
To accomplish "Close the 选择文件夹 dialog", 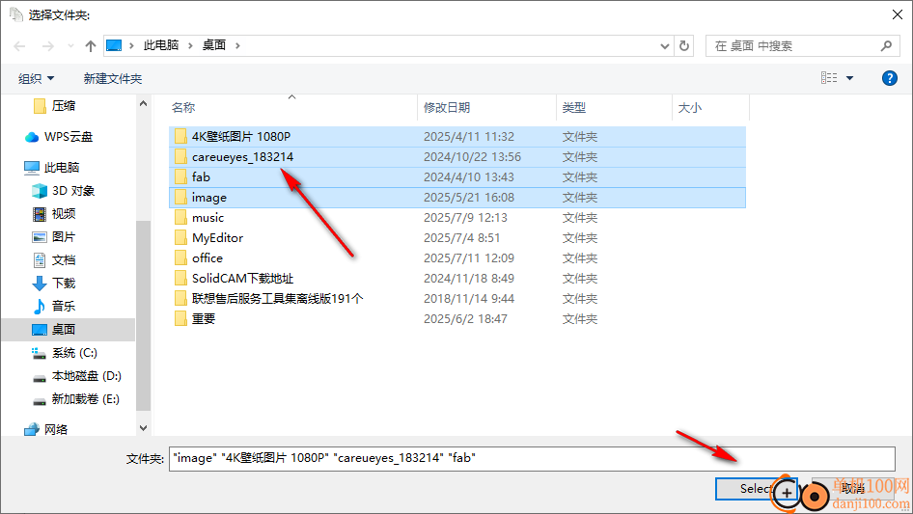I will (x=898, y=15).
